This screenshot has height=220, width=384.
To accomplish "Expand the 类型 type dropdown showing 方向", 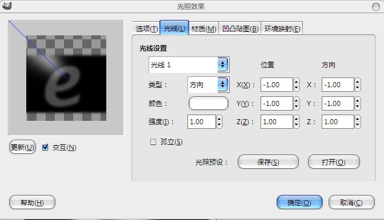I will [209, 85].
